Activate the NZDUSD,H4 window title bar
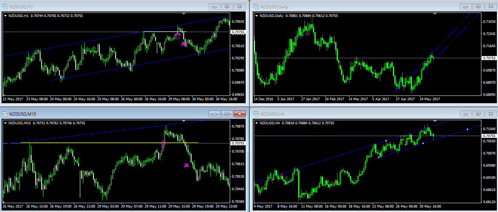 coord(351,114)
